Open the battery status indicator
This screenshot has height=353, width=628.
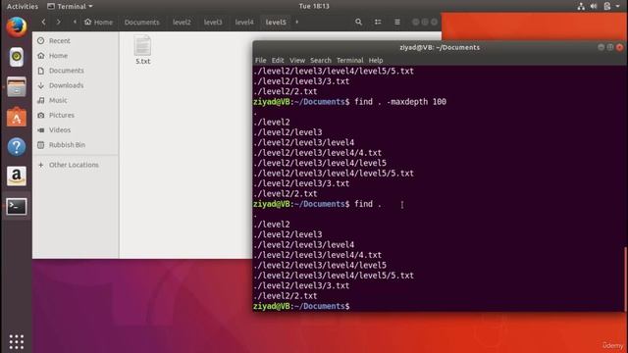click(607, 6)
